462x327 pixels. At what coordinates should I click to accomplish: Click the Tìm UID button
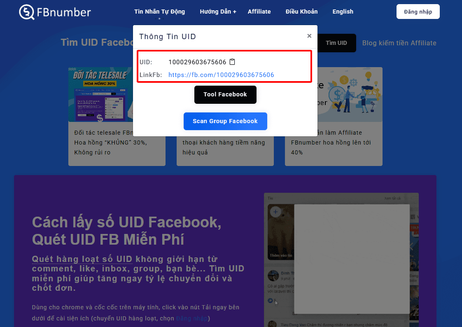click(x=336, y=43)
